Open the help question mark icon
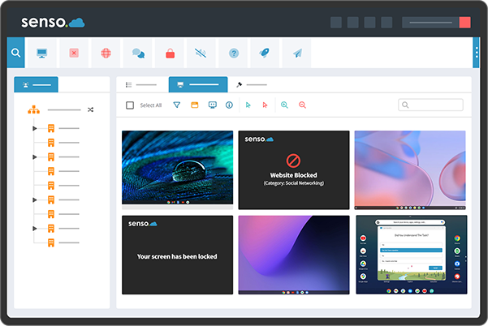This screenshot has width=488, height=326. tap(234, 54)
